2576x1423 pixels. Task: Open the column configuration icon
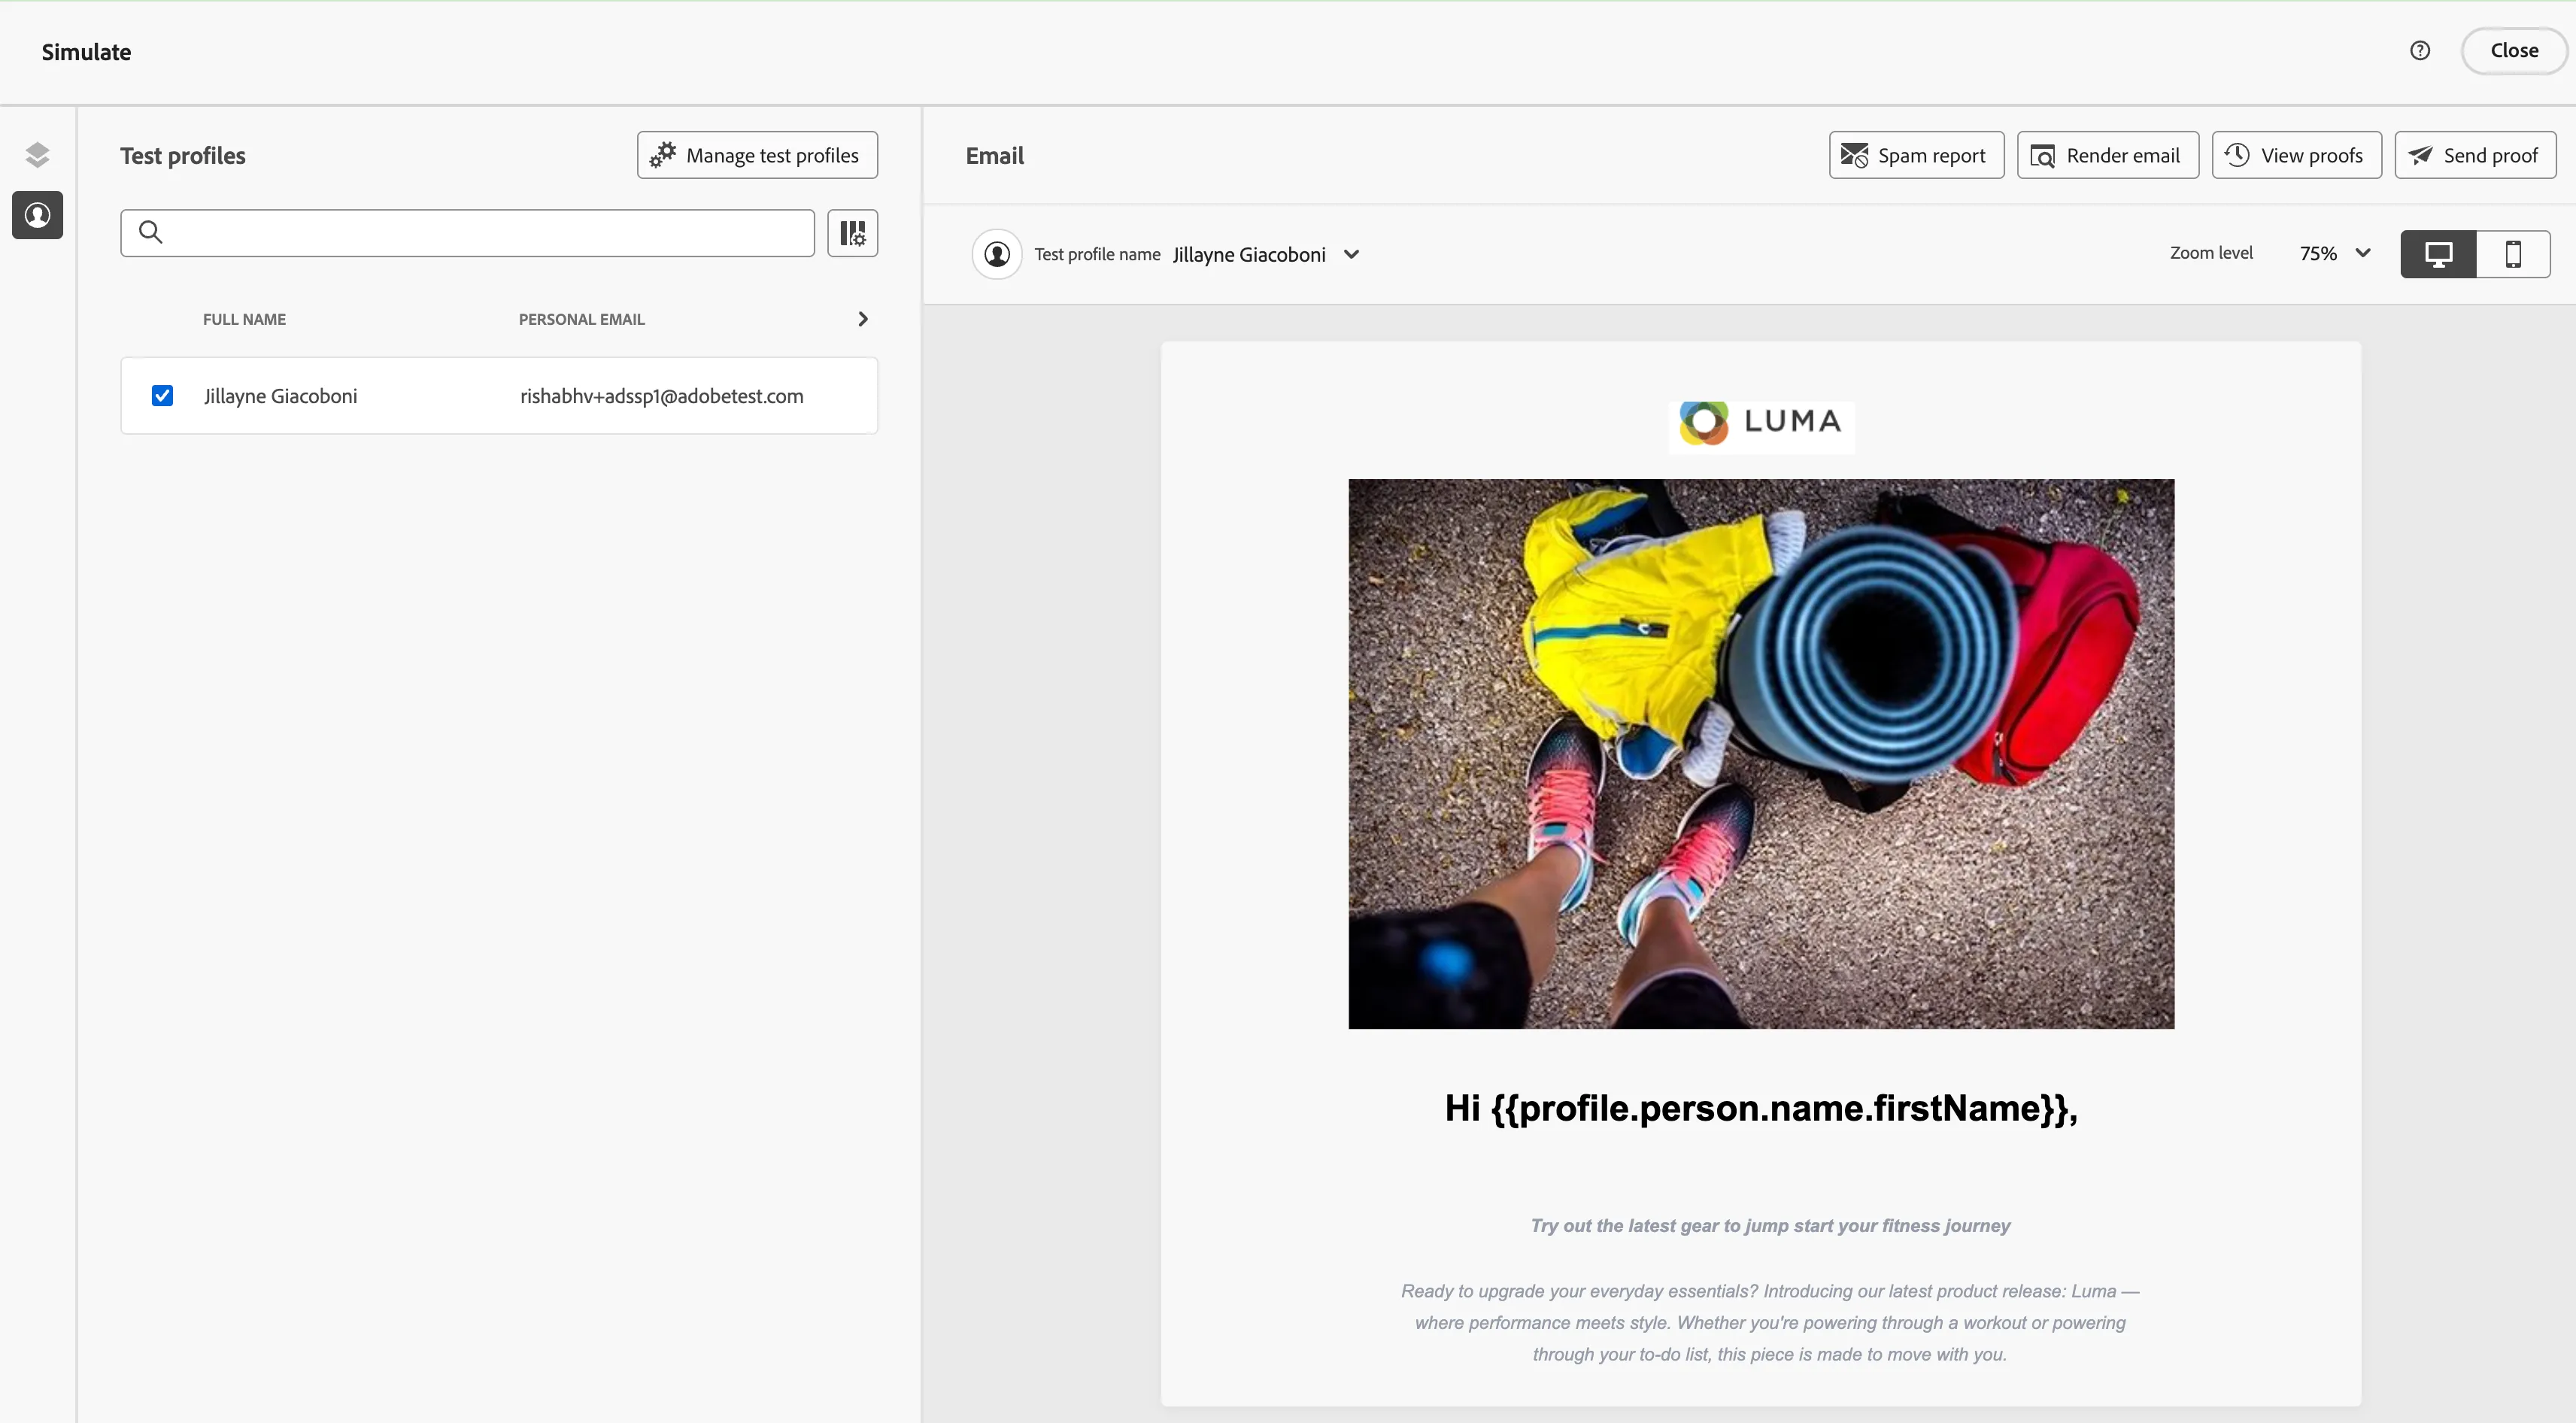(852, 233)
